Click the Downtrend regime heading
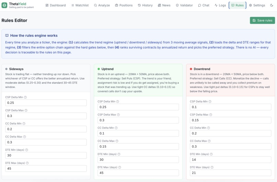The image size is (277, 182). tap(202, 69)
